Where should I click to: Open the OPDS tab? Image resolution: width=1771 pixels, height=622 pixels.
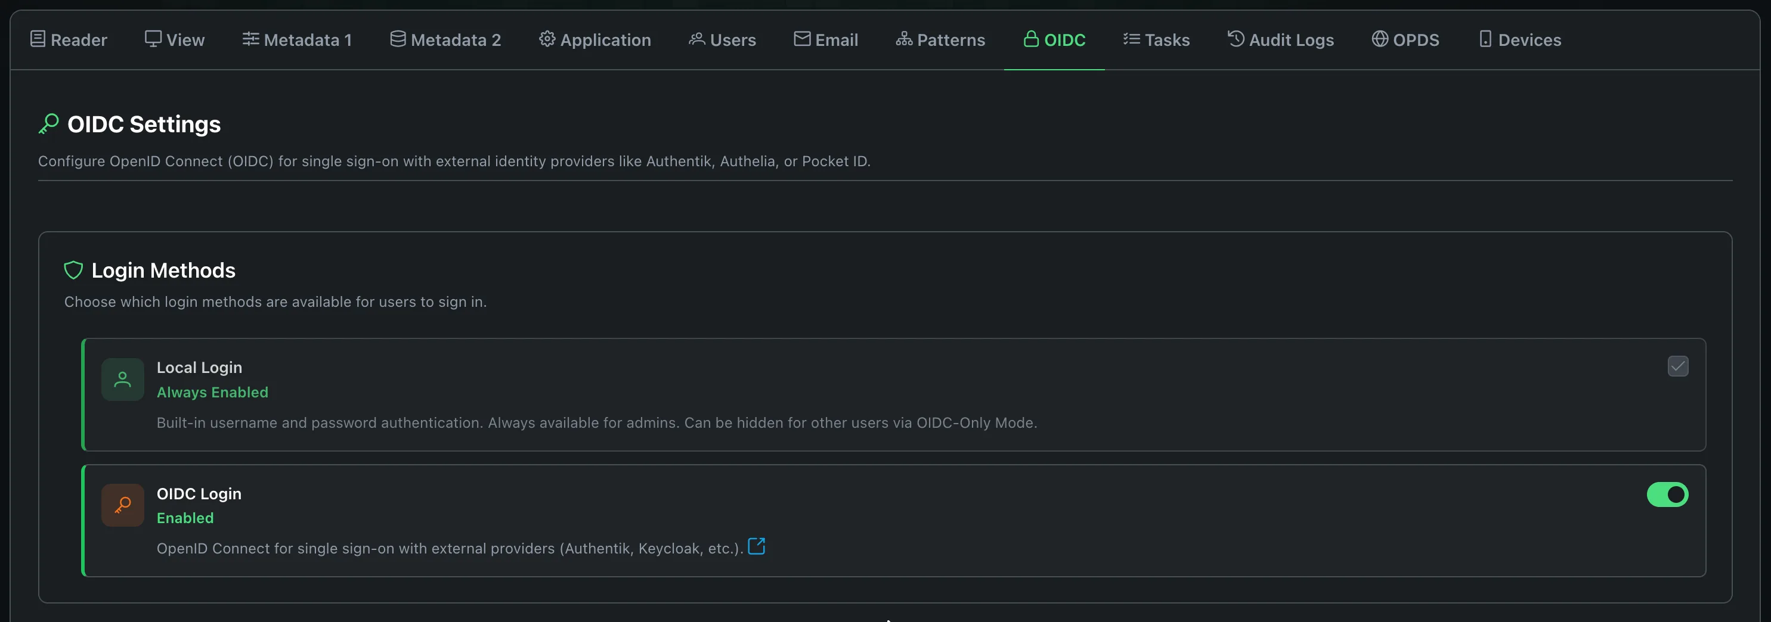pos(1405,40)
